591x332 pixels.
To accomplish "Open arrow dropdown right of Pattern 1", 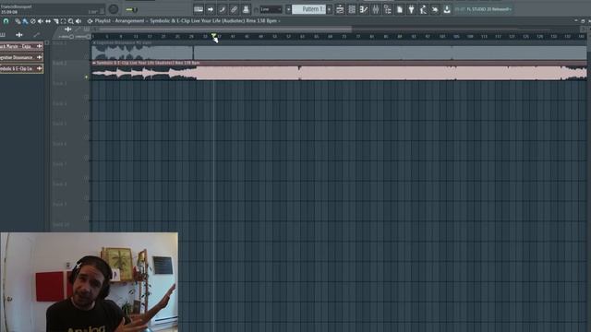I will (329, 9).
